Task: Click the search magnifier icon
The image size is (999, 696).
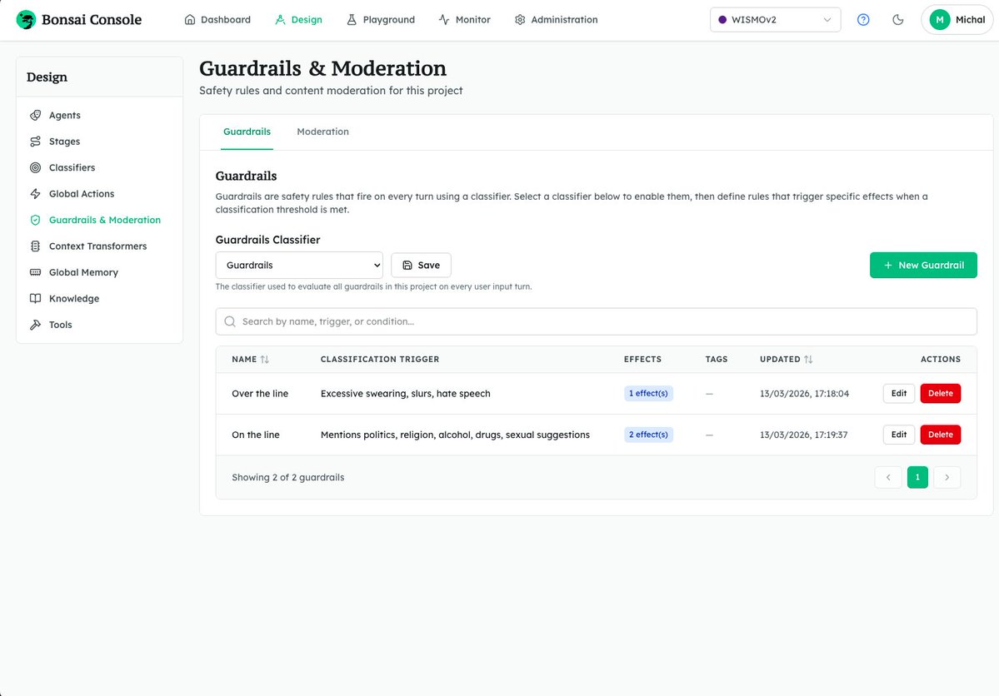Action: click(230, 321)
